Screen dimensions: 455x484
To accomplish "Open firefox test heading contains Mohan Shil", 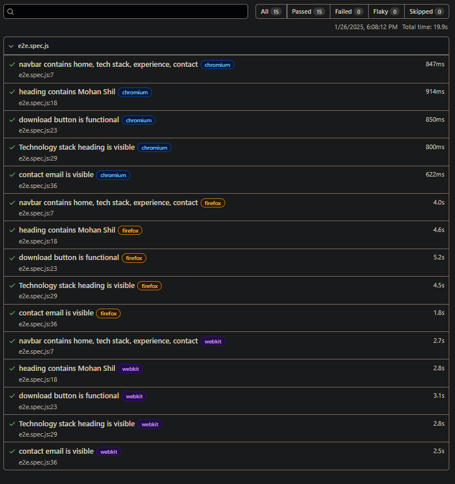I will click(x=67, y=230).
